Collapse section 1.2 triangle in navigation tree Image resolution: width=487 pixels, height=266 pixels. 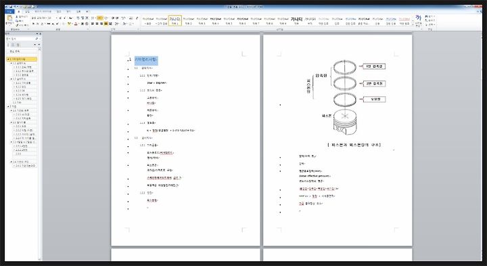coord(11,79)
